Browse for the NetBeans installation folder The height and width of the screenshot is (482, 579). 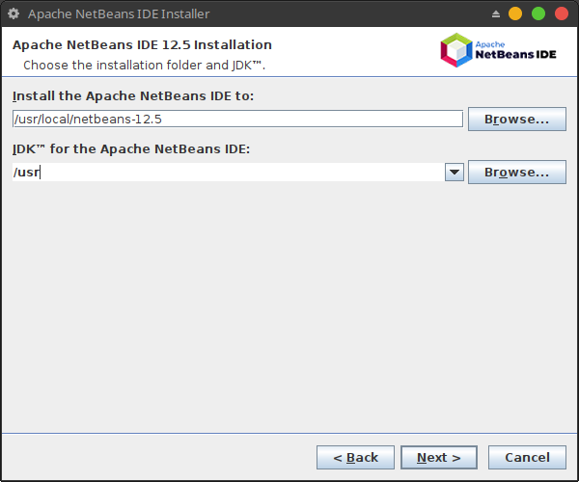pyautogui.click(x=517, y=120)
